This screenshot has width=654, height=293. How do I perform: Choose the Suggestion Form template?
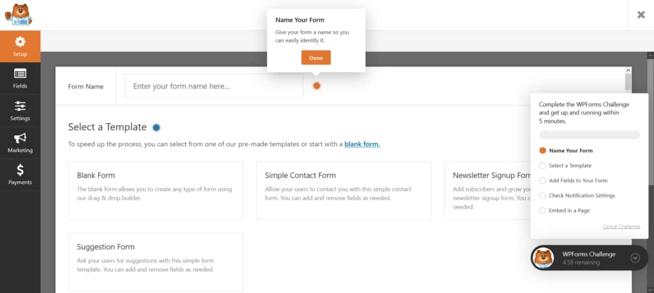click(156, 262)
